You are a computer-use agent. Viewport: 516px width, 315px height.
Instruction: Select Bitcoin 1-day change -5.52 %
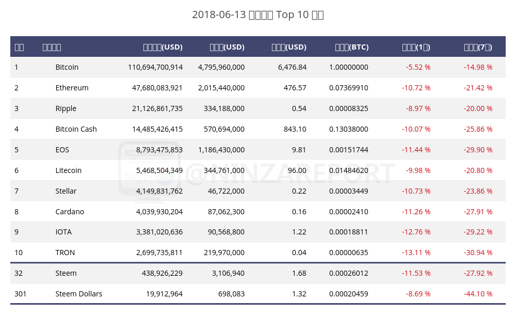tap(418, 67)
